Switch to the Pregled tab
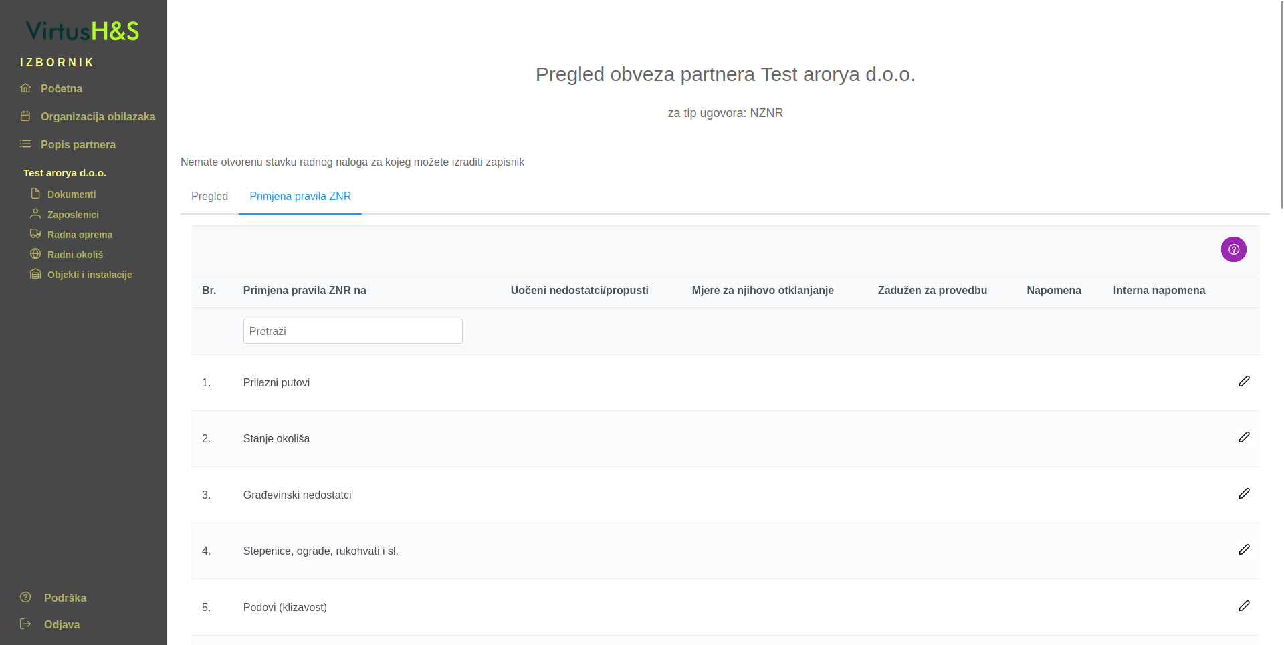The height and width of the screenshot is (645, 1284). pos(209,196)
